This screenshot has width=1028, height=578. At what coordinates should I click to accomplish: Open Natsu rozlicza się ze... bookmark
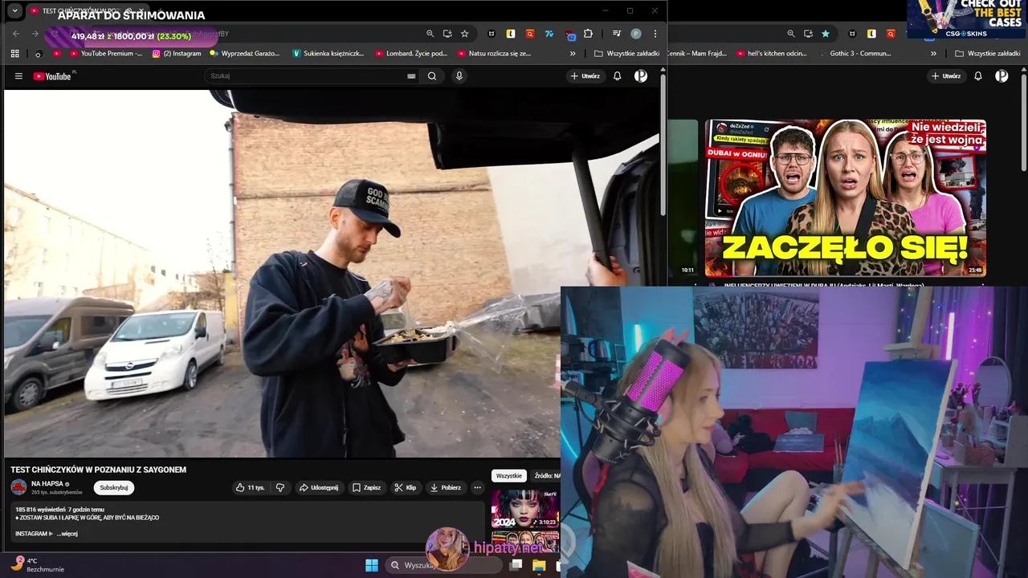(494, 54)
